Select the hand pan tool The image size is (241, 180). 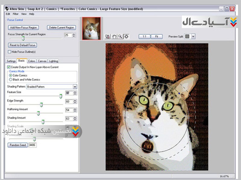pos(114,36)
